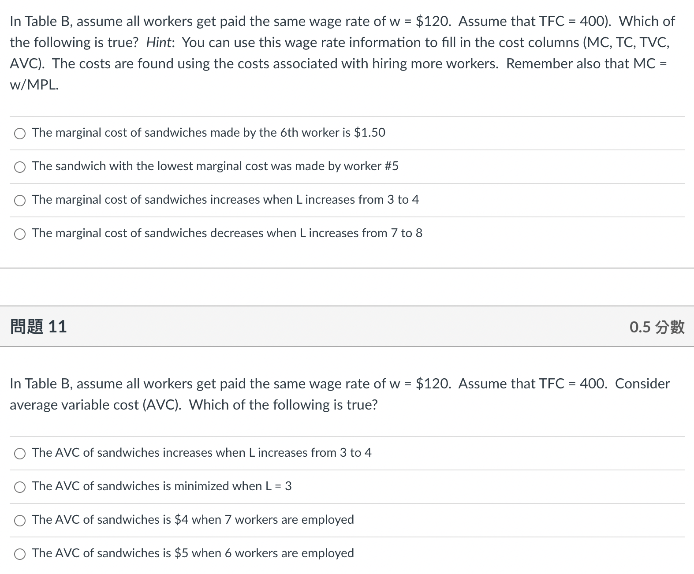Click the last answer's radio circle in question 11

(x=19, y=554)
